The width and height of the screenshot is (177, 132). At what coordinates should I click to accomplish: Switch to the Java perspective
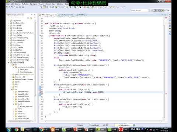(158, 10)
